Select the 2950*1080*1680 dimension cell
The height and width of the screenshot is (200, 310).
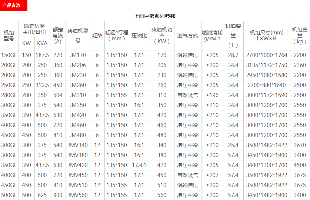[x=267, y=75]
